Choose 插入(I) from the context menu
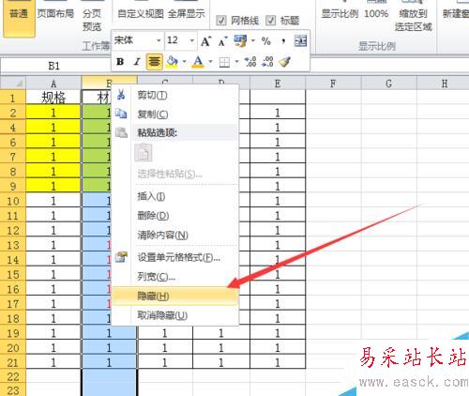Image resolution: width=469 pixels, height=396 pixels. pos(175,196)
